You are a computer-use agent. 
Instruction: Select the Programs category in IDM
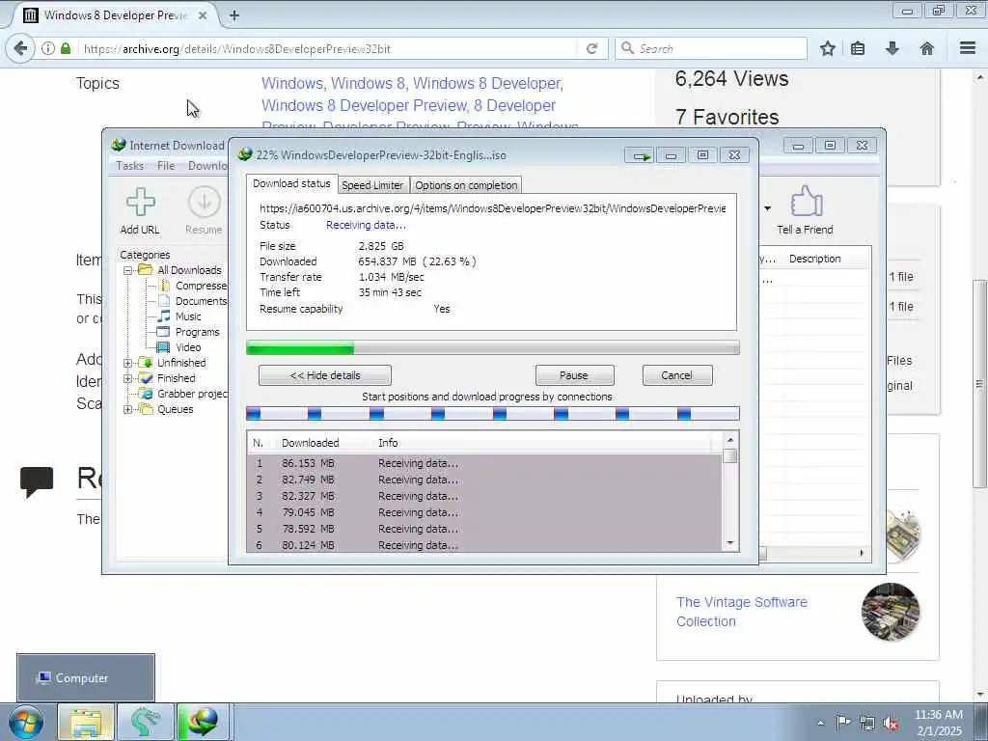(188, 332)
